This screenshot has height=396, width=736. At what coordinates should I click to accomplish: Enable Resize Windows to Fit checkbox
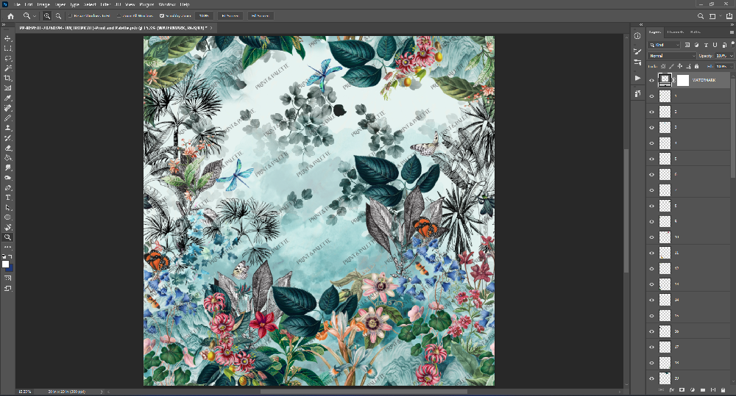pos(71,16)
